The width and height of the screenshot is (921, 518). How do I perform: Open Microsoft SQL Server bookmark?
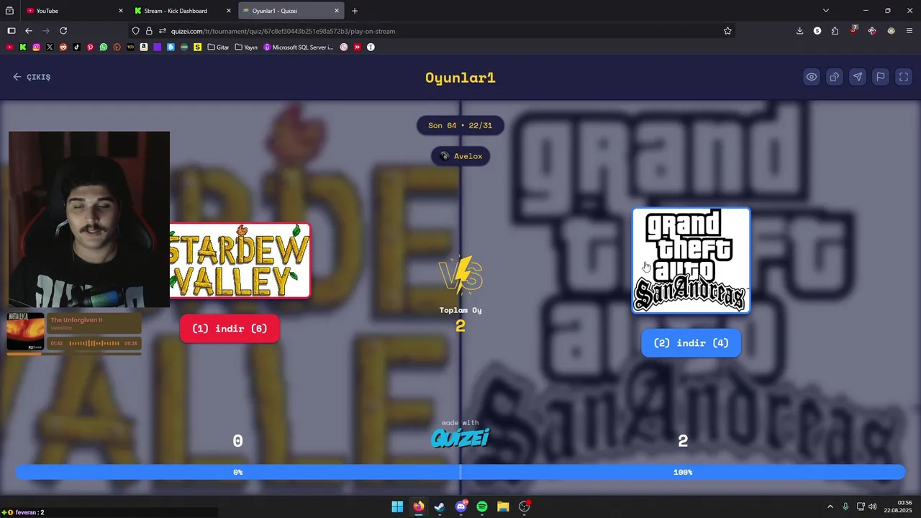click(x=299, y=47)
